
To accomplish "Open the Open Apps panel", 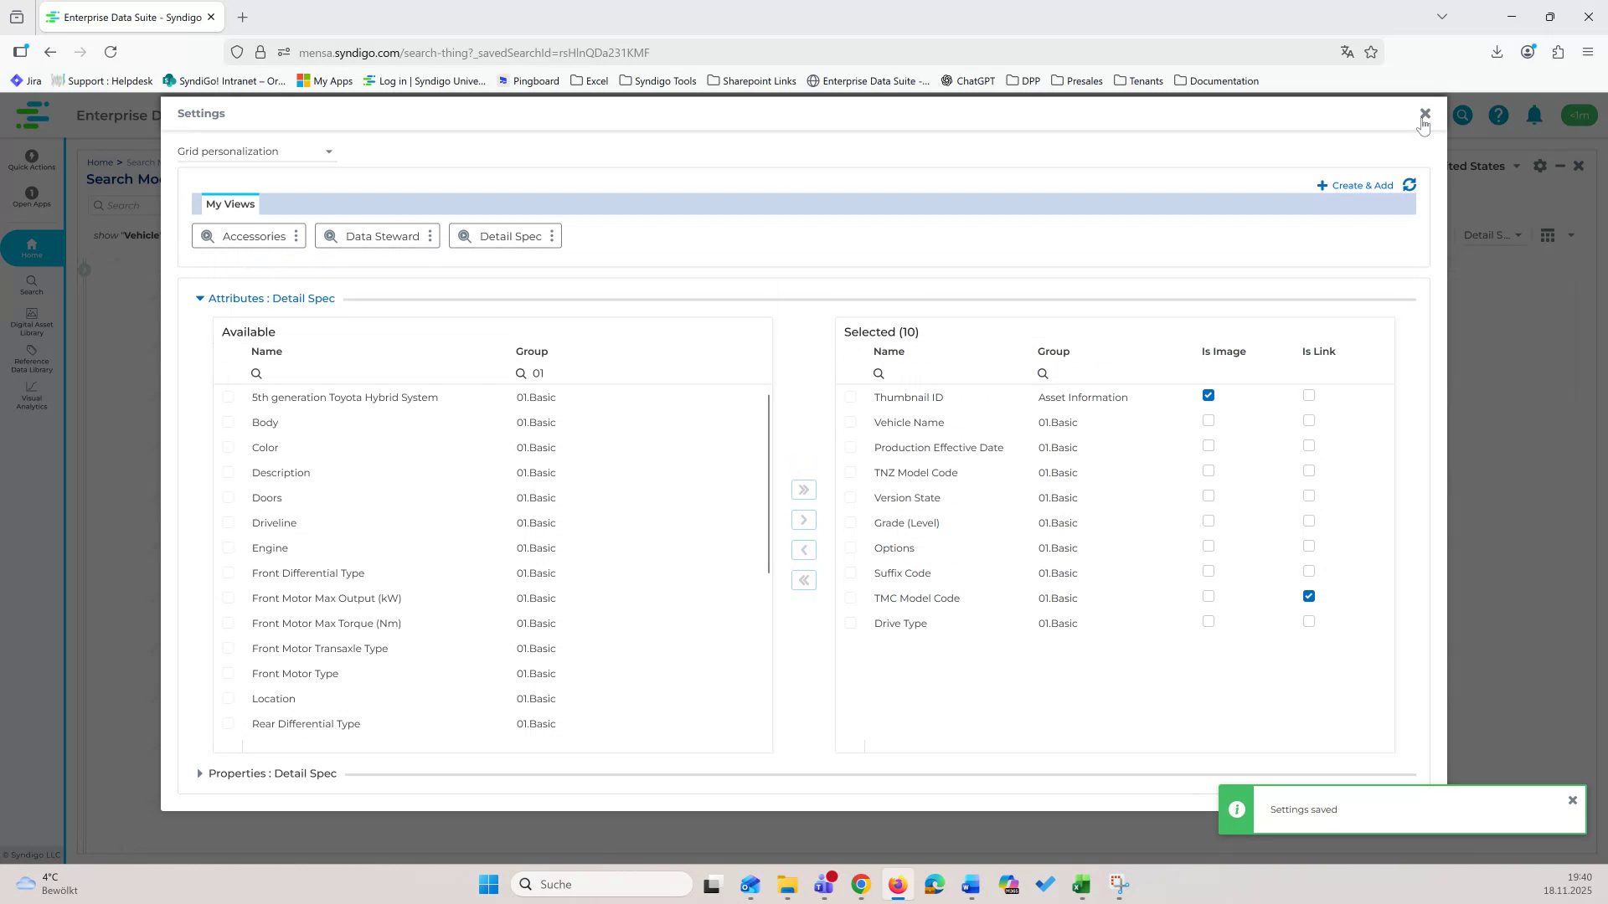I will [x=31, y=197].
